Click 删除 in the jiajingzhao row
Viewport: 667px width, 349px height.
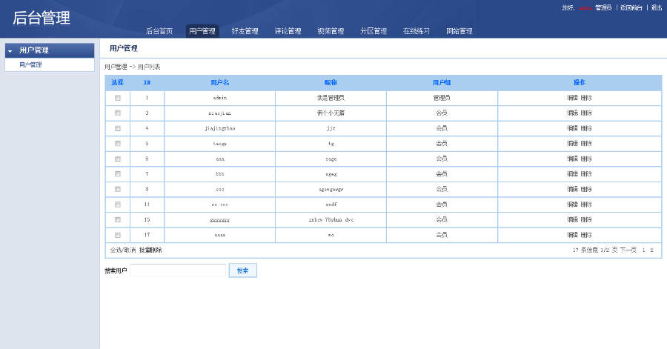pyautogui.click(x=586, y=128)
